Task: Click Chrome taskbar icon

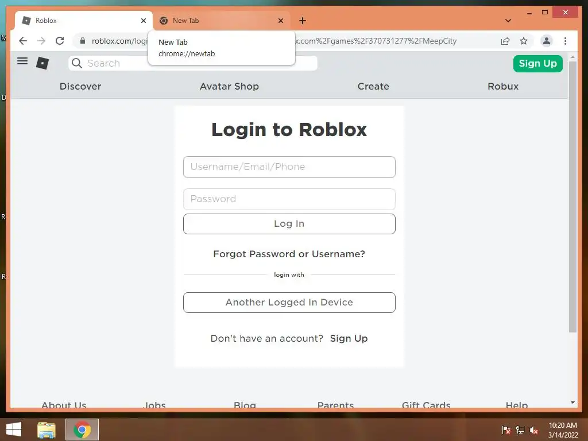Action: (x=82, y=430)
